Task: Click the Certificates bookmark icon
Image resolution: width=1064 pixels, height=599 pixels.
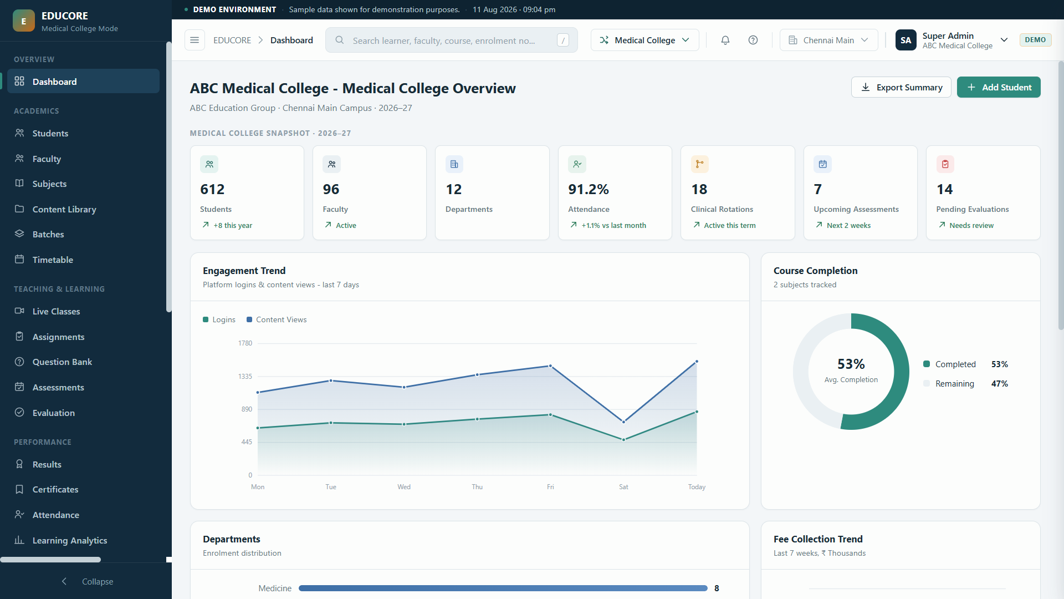Action: pyautogui.click(x=19, y=489)
